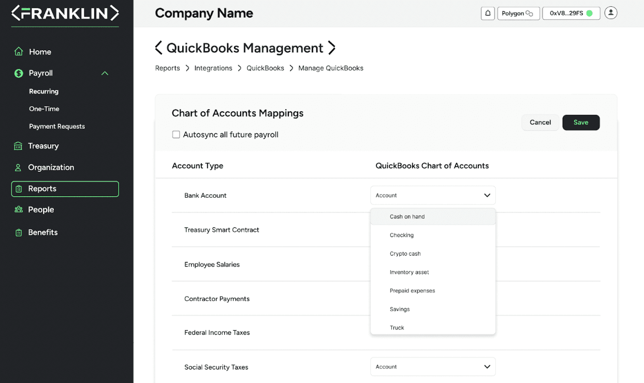Click the Benefits clipboard icon
The width and height of the screenshot is (644, 383).
pyautogui.click(x=19, y=232)
